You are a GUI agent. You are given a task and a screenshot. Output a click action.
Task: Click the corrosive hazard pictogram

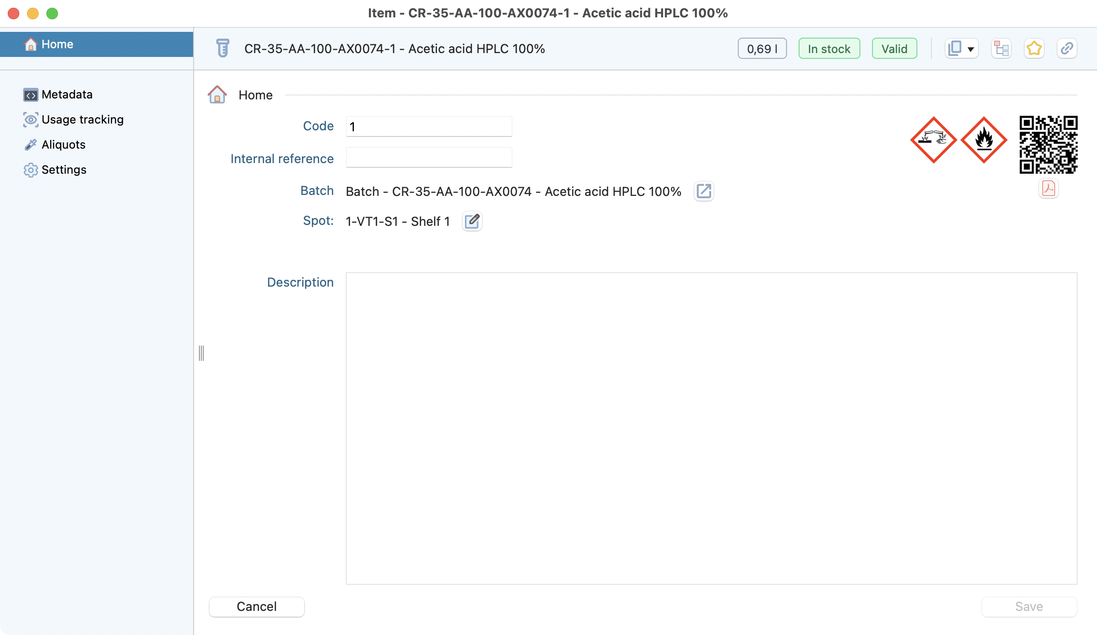click(933, 140)
